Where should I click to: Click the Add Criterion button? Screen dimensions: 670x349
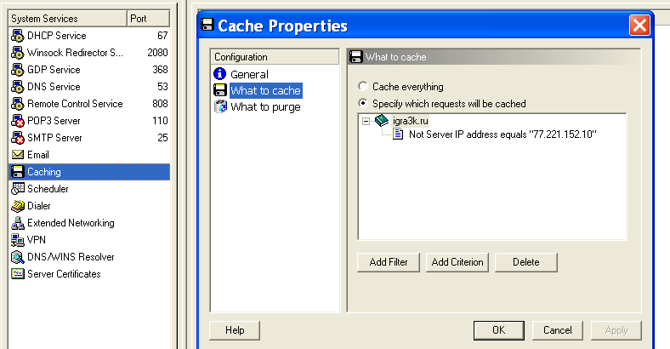[457, 262]
